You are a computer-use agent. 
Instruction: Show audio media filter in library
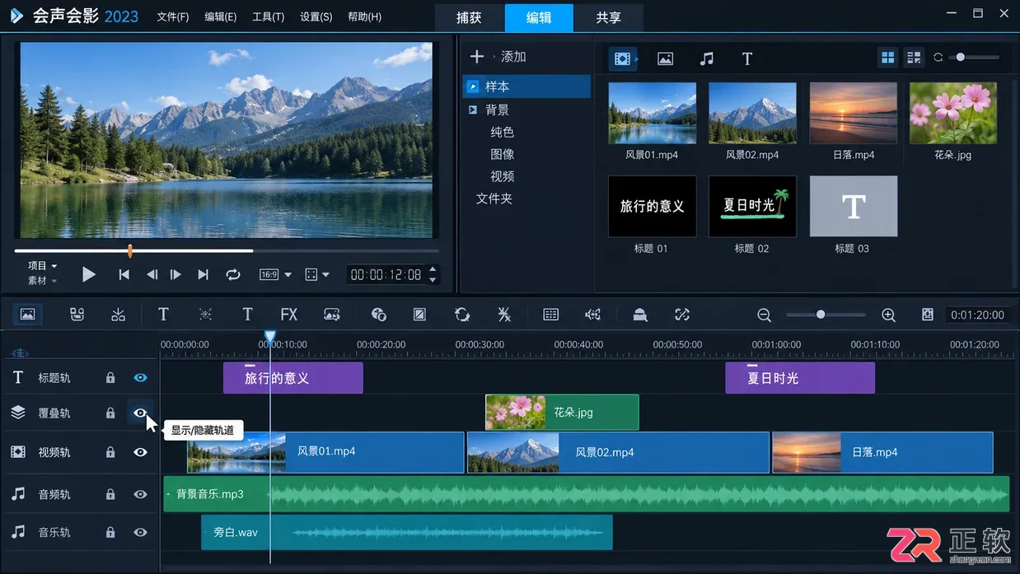click(707, 58)
